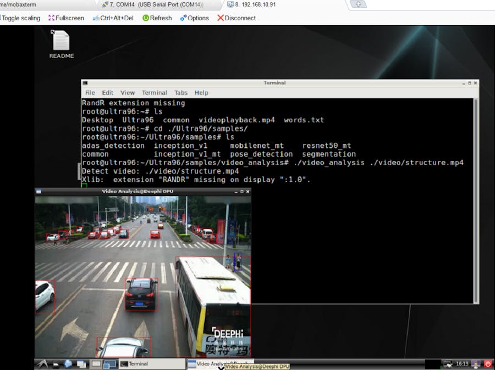495x370 pixels.
Task: Disconnect the remote session
Action: [237, 18]
